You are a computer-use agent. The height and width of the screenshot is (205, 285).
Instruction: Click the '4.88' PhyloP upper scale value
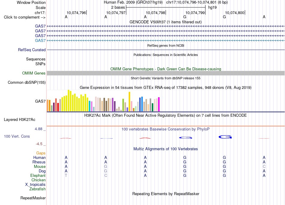38,129
